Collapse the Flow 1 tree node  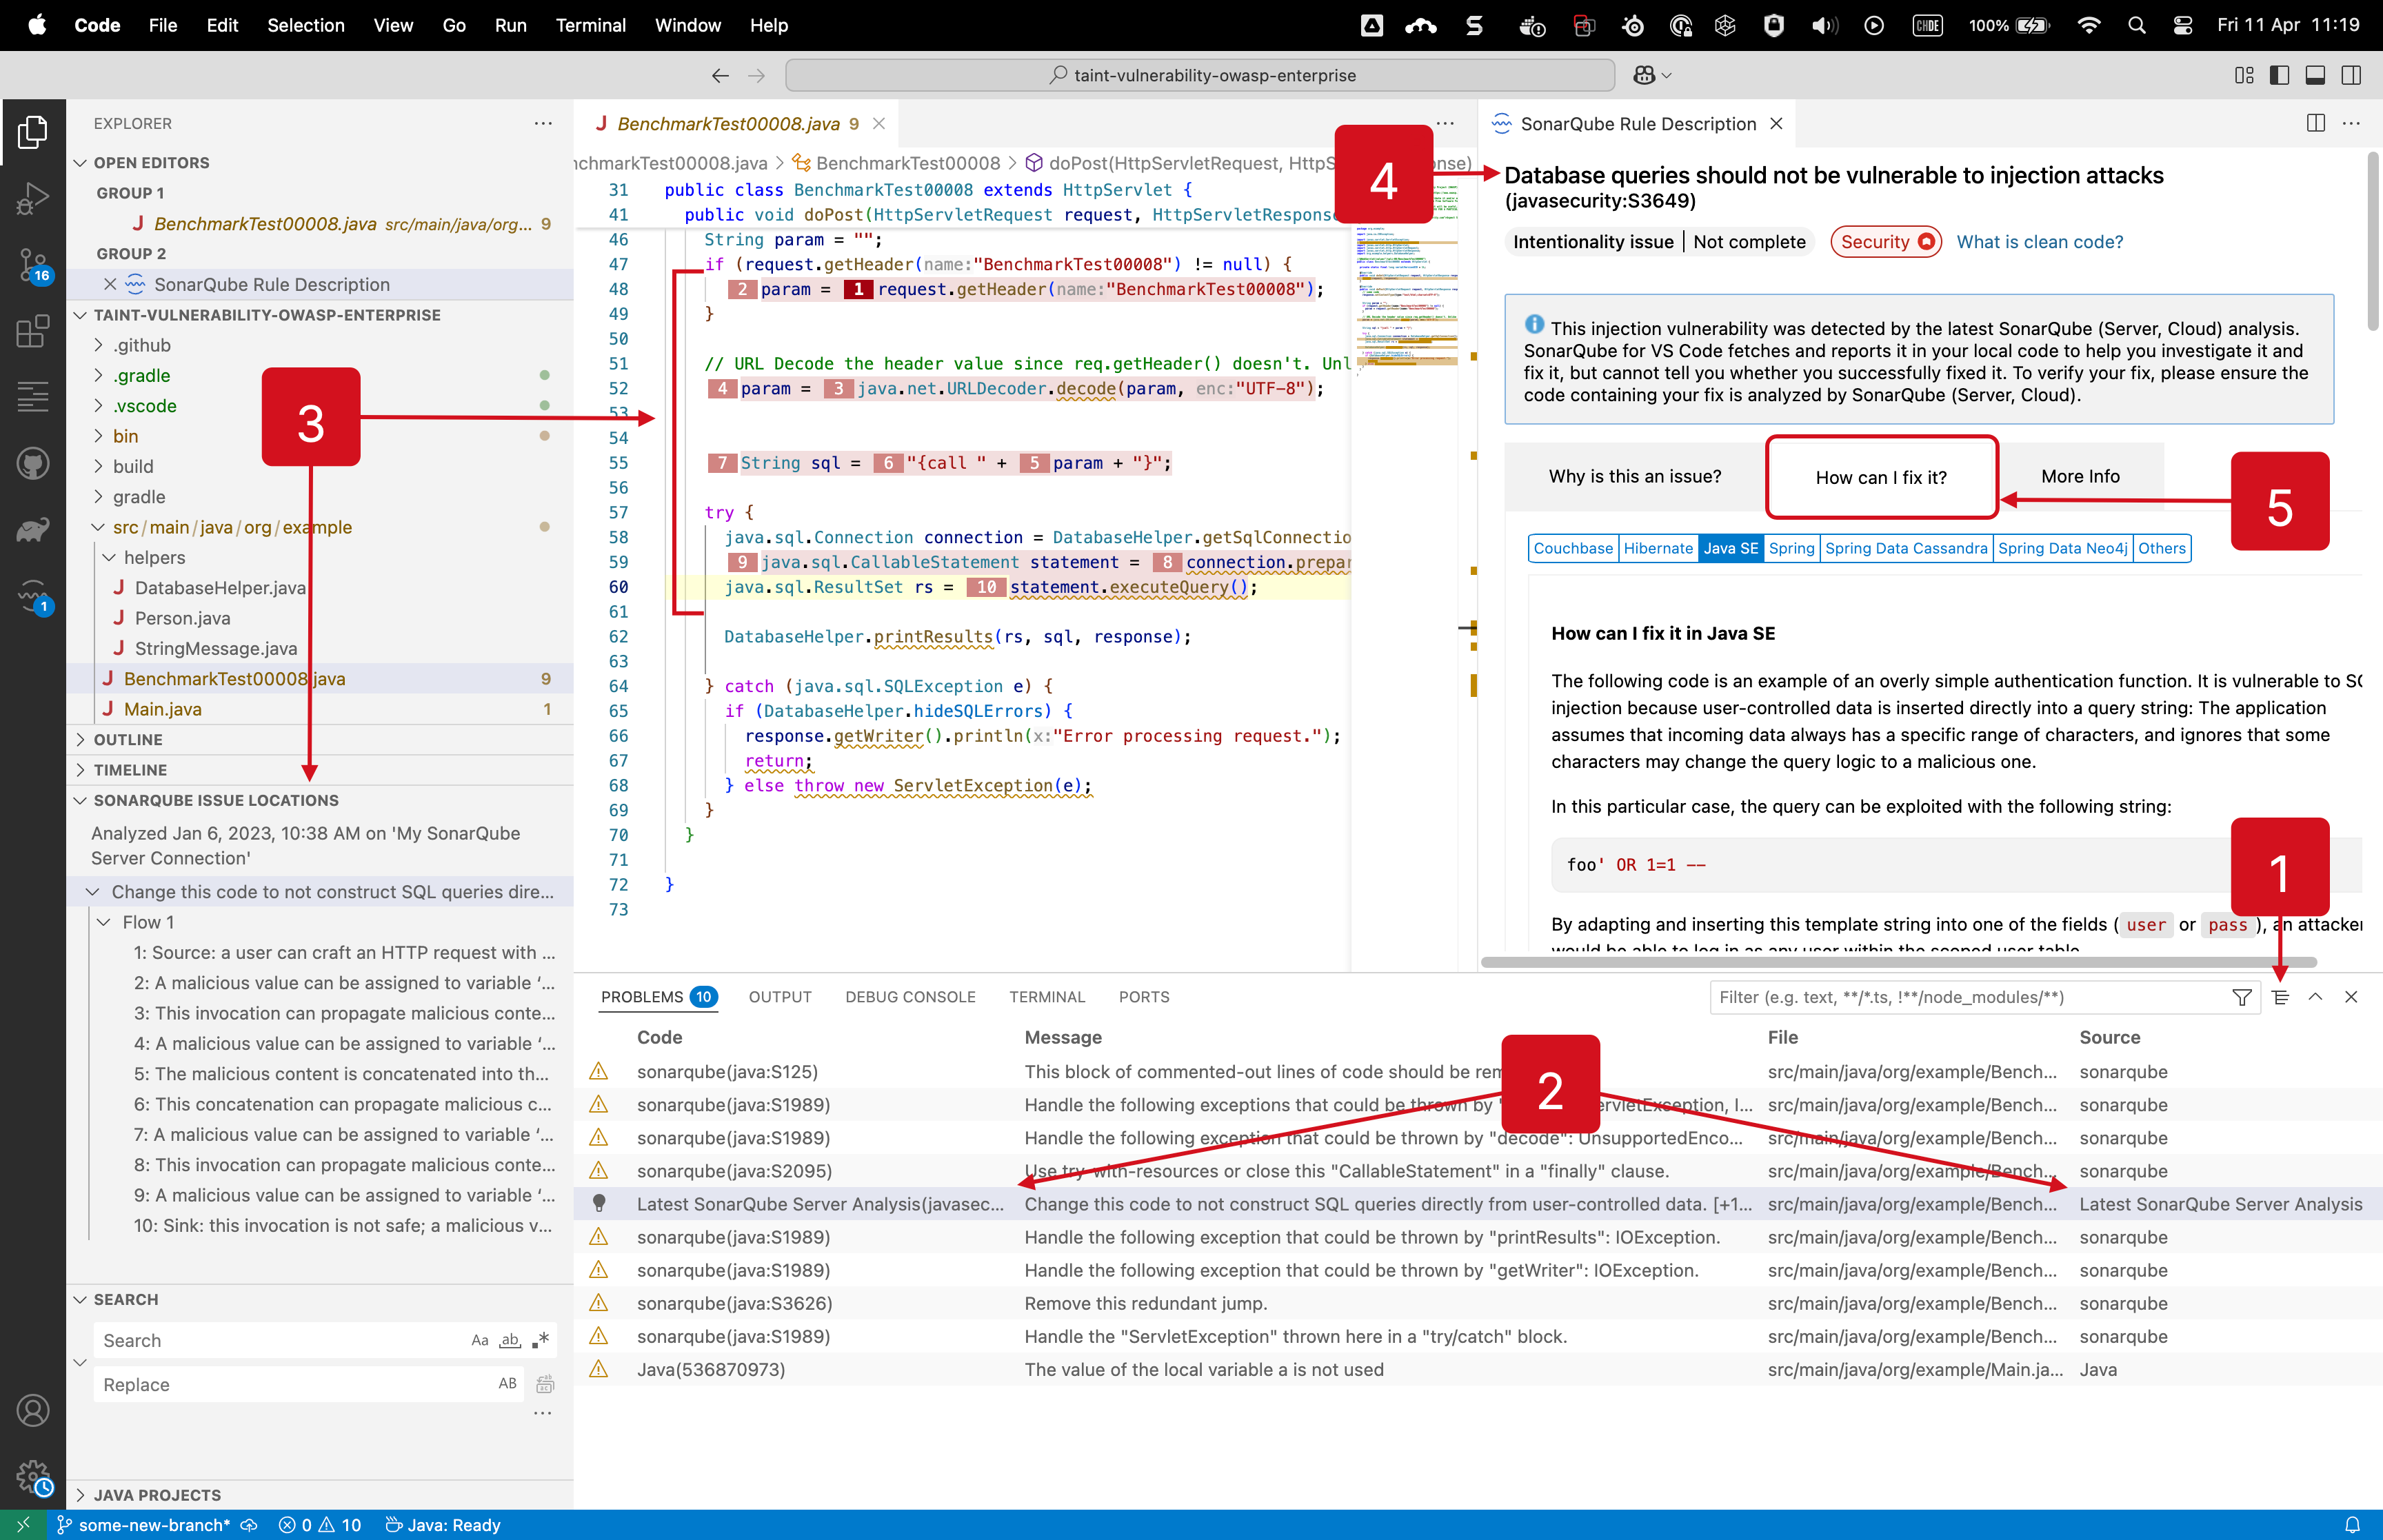[x=103, y=922]
